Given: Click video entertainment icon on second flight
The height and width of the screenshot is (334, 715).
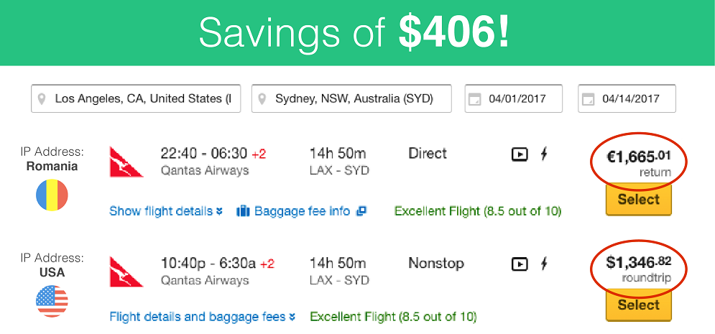Looking at the screenshot, I should click(520, 264).
